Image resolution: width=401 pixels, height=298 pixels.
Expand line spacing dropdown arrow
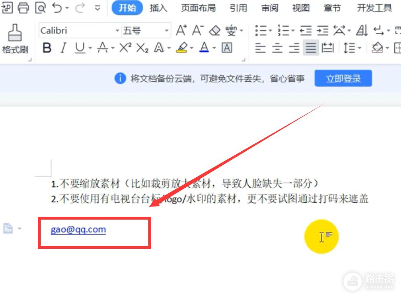(360, 48)
